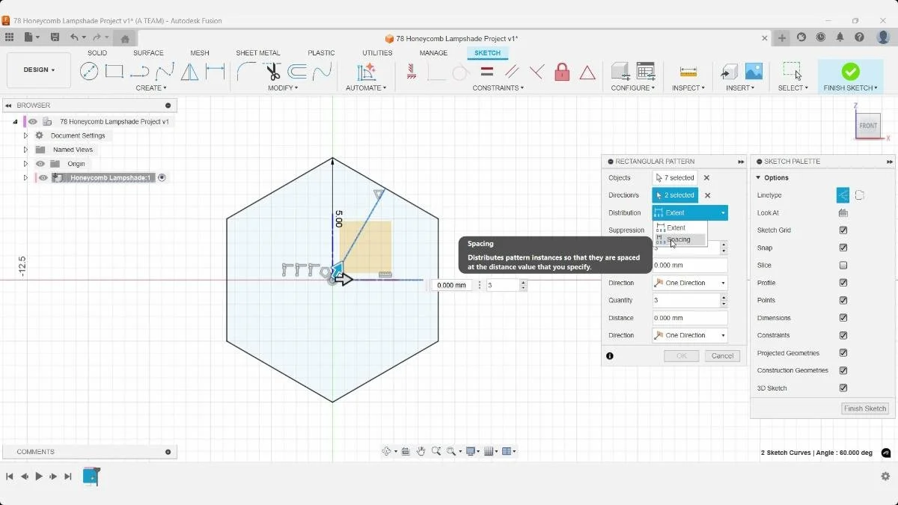Click the green Finish Sketch checkmark
This screenshot has height=505, width=898.
pyautogui.click(x=850, y=71)
